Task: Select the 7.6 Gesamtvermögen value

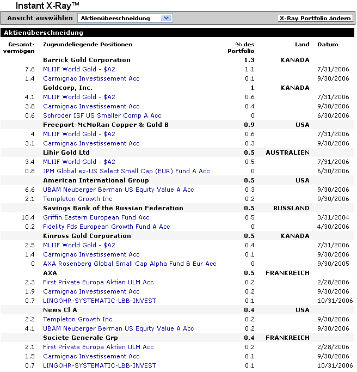Action: coord(29,69)
